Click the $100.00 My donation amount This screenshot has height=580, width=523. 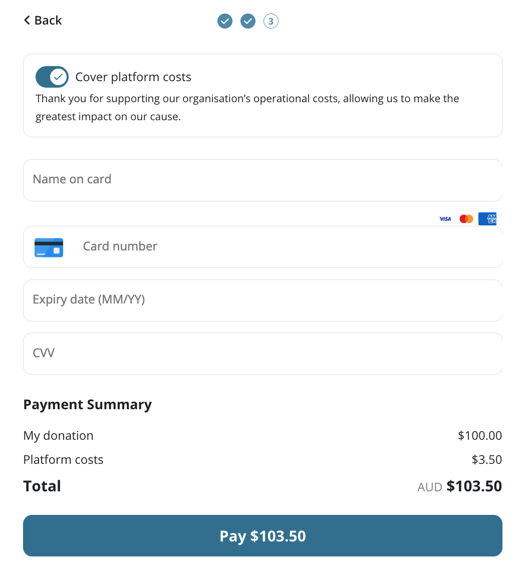coord(480,435)
